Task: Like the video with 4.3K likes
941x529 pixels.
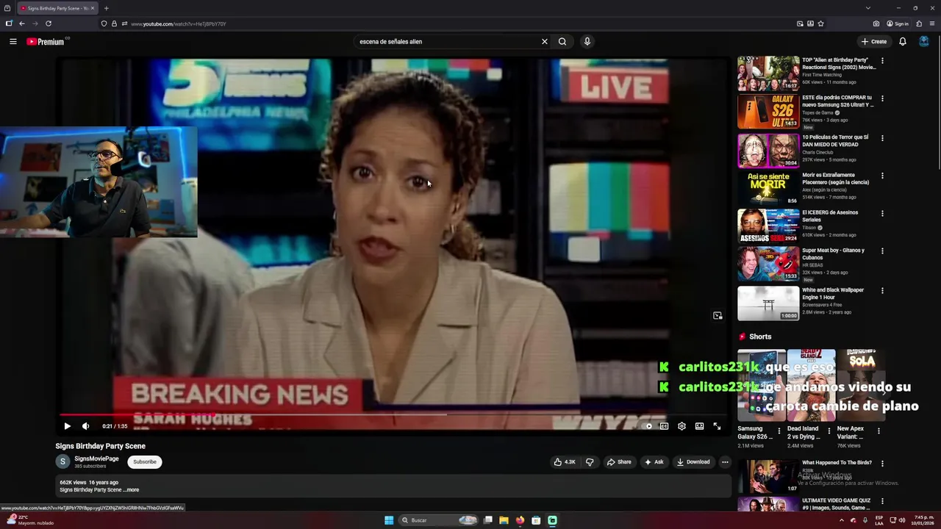Action: point(565,462)
